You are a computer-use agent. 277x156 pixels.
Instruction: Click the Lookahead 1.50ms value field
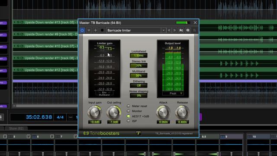pyautogui.click(x=138, y=55)
